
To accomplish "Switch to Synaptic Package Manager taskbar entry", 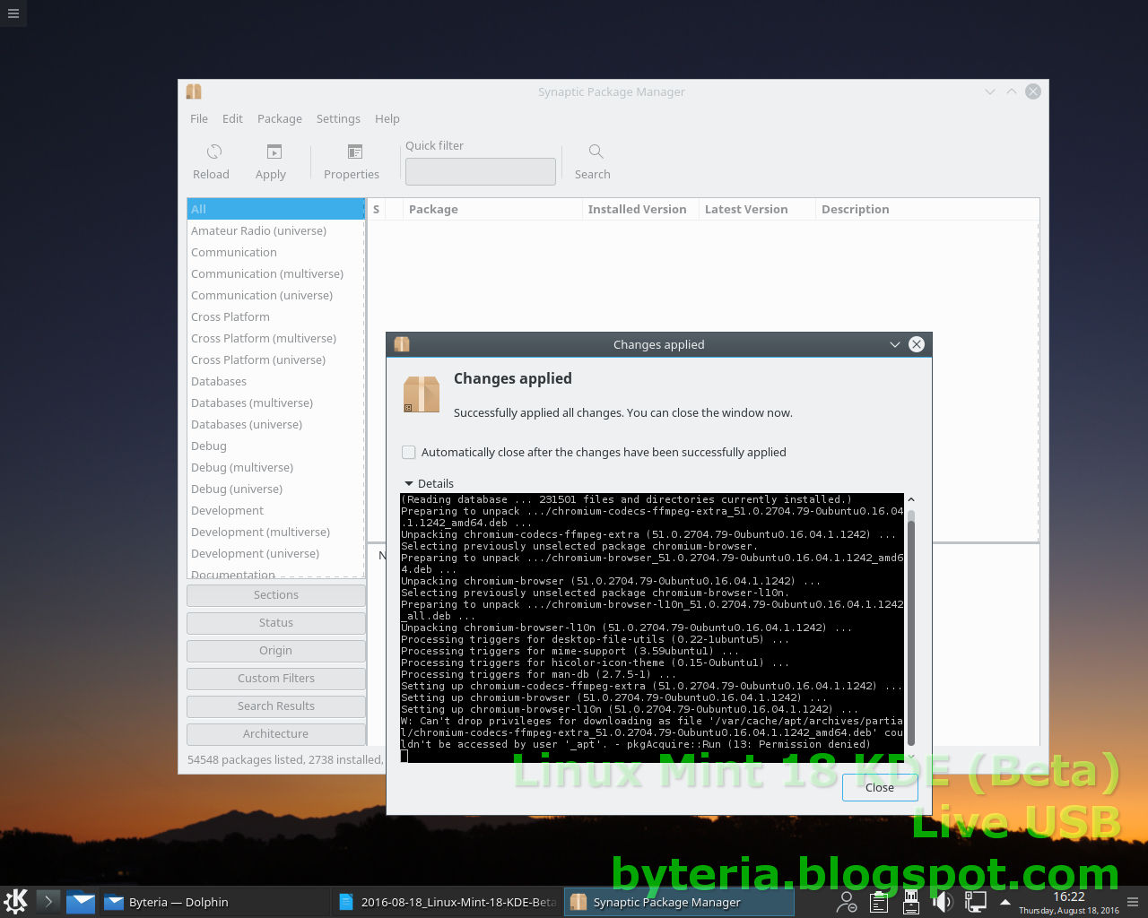I will [679, 902].
